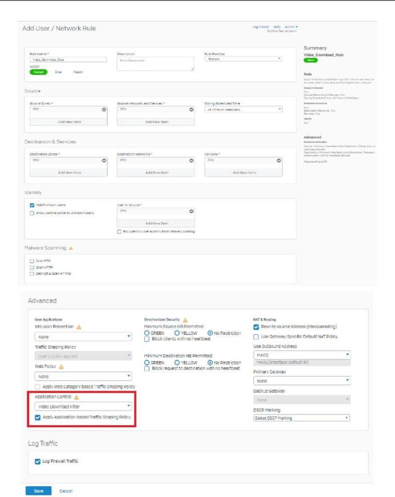This screenshot has height=497, width=395.
Task: Save the firewall rule
Action: click(x=38, y=491)
